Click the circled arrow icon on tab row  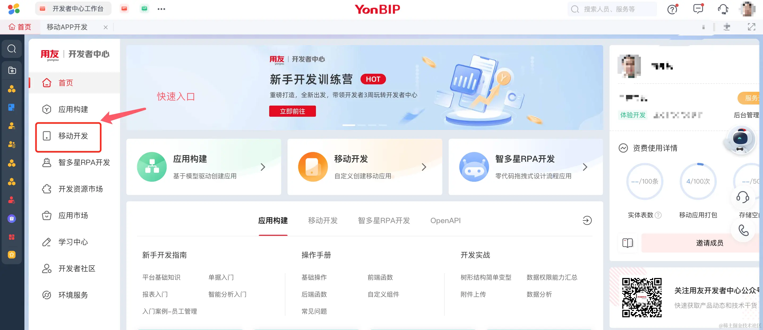pyautogui.click(x=587, y=220)
